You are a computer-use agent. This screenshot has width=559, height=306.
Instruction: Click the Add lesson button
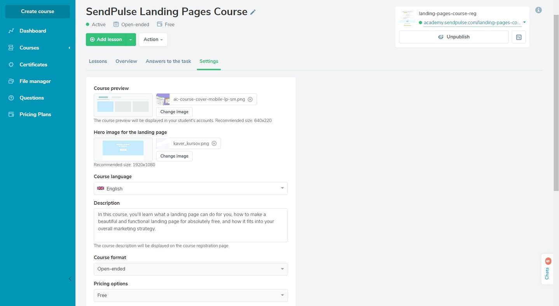[106, 40]
